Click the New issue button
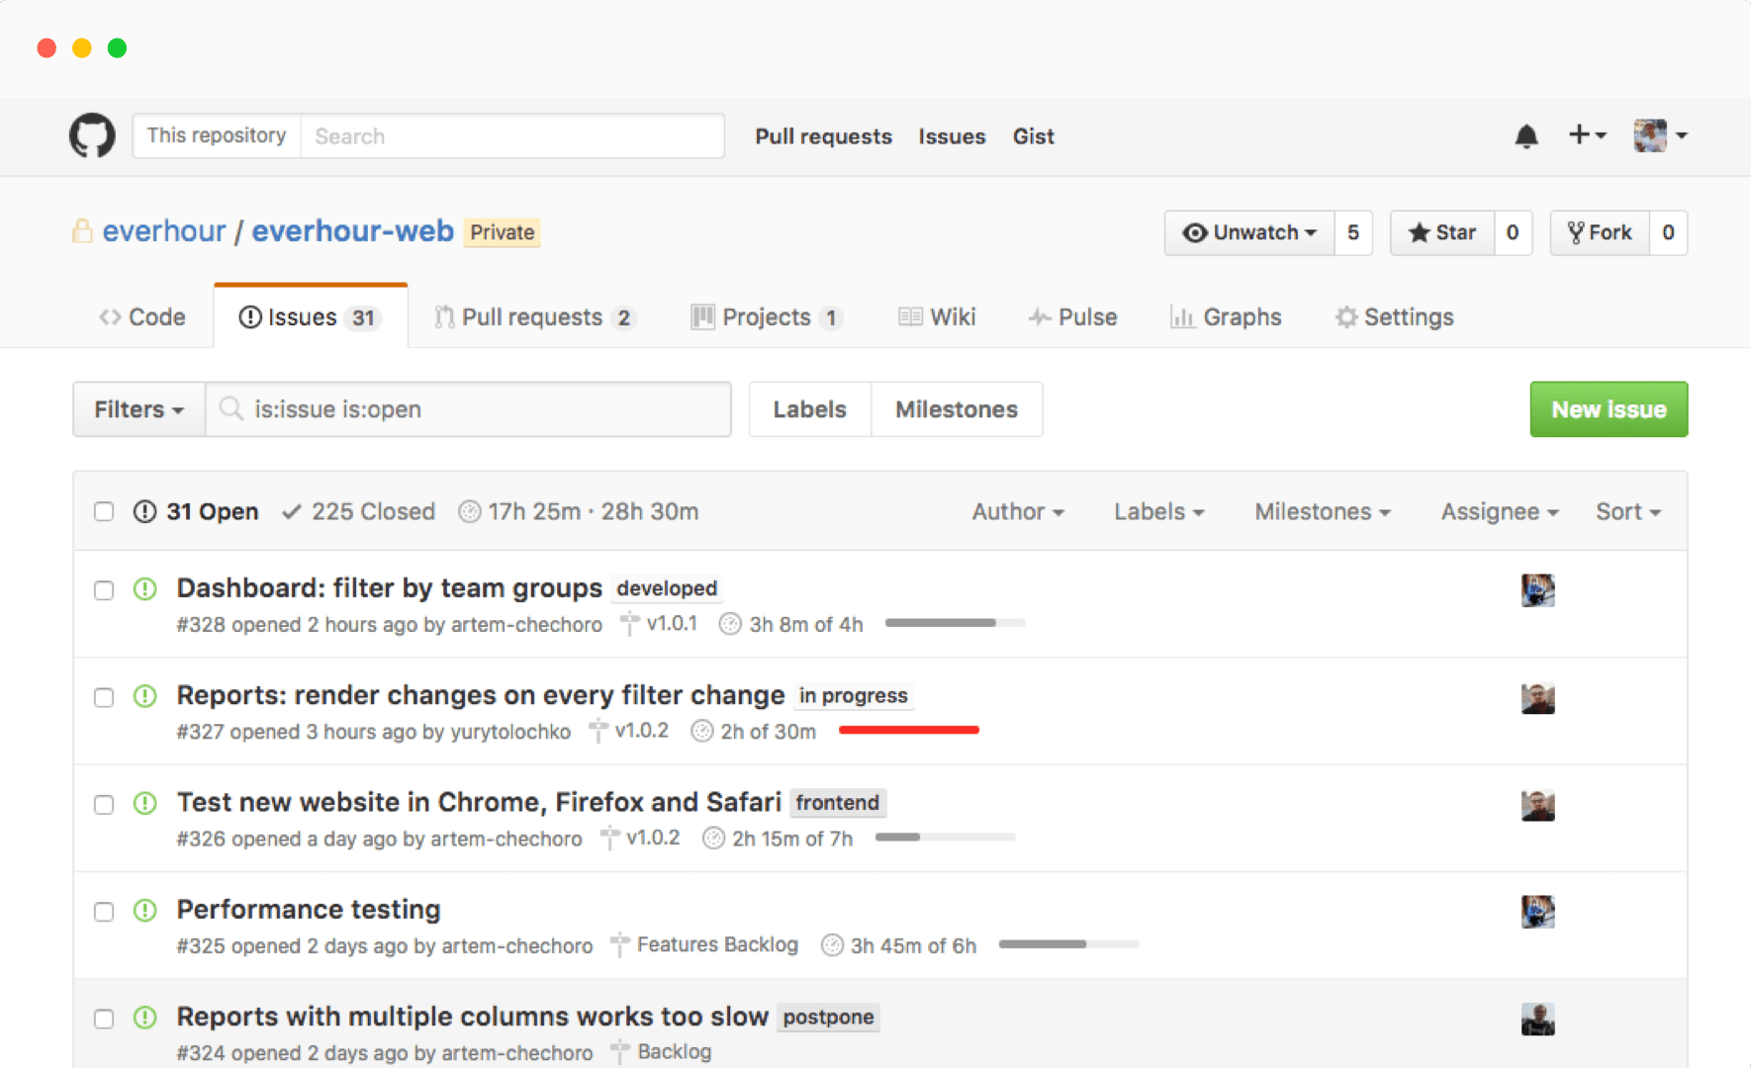Screen dimensions: 1751x1068 coord(1609,408)
